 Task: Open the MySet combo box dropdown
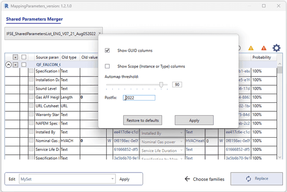[x=67, y=179]
